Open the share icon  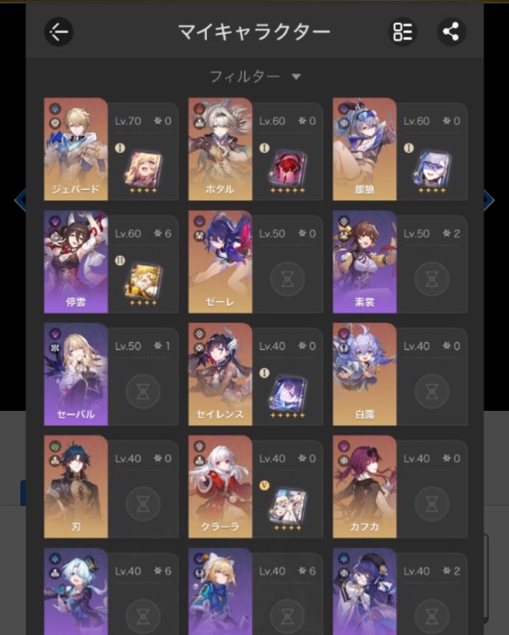[x=451, y=31]
